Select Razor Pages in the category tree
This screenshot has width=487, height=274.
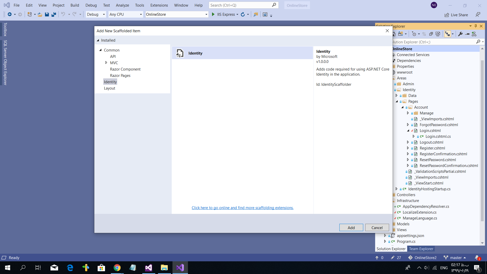[120, 76]
